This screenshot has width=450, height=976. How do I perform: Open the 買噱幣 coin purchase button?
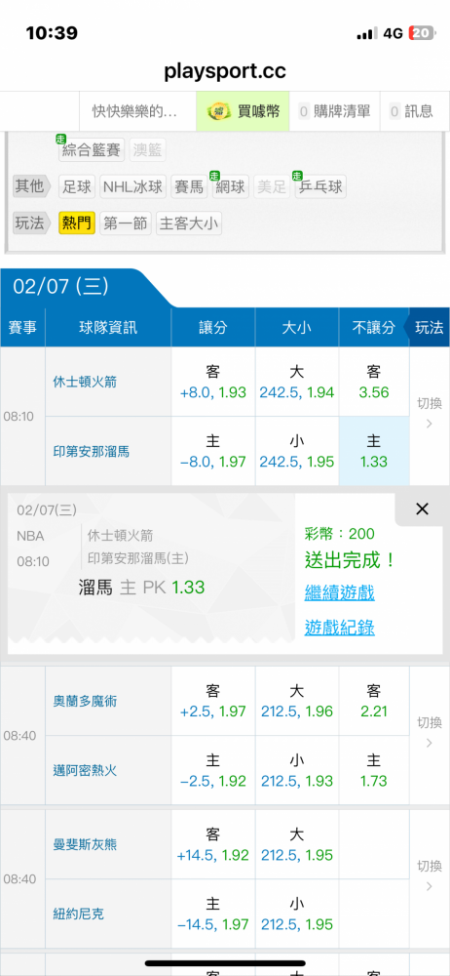tap(244, 111)
